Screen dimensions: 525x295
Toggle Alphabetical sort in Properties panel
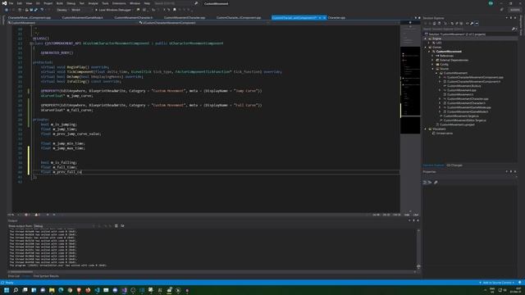430,182
